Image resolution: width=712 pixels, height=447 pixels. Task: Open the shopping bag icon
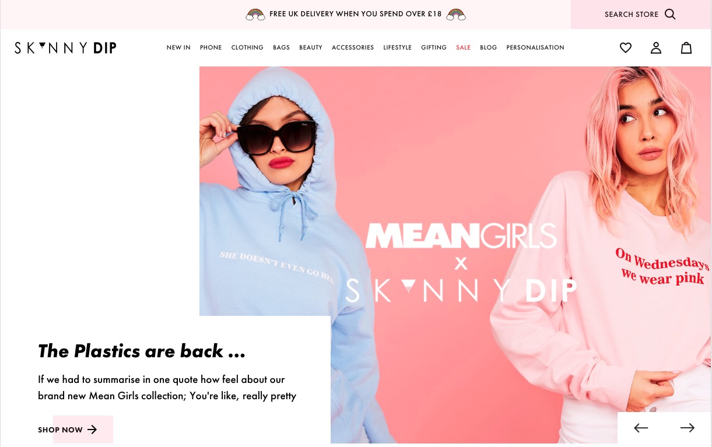(686, 48)
